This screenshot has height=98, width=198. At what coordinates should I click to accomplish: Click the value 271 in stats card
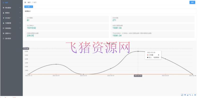[114, 20]
